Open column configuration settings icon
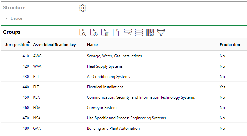Screen dimensions: 247x136 pos(150,32)
